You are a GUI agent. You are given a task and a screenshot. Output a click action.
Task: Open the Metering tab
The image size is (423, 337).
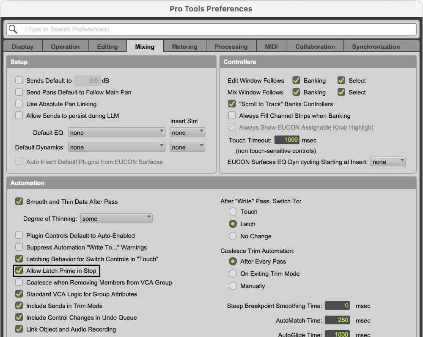(185, 47)
